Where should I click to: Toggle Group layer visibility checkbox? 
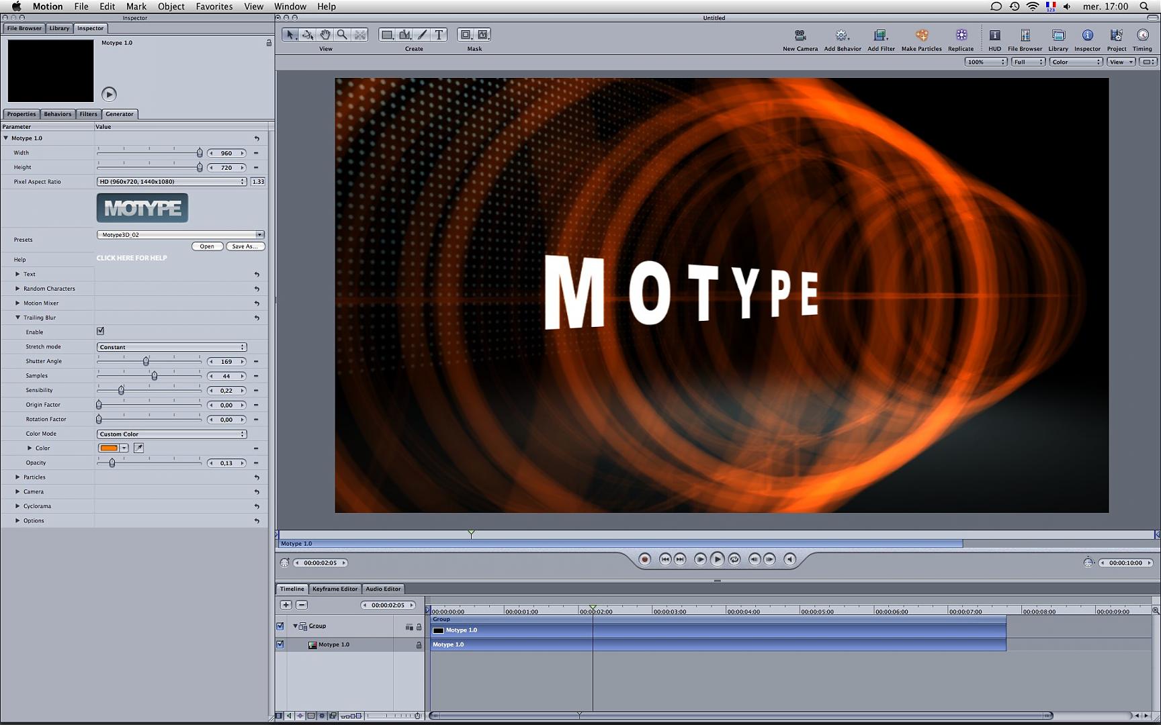pos(280,626)
